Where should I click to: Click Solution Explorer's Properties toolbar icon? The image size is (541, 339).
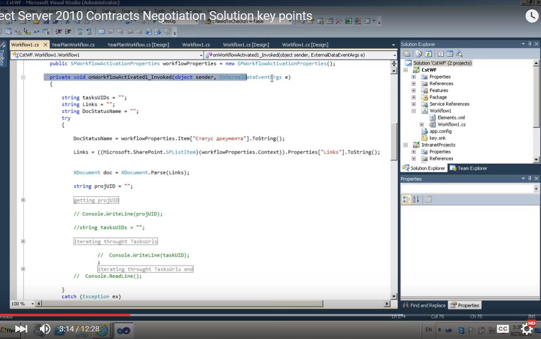(407, 54)
